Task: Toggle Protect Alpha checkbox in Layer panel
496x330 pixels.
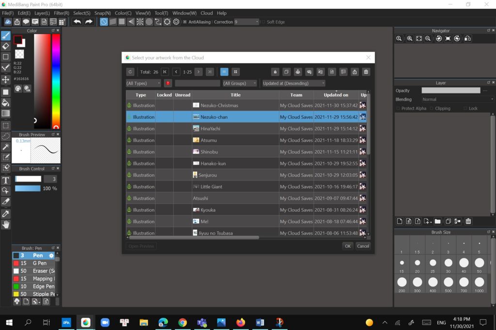Action: pos(398,108)
